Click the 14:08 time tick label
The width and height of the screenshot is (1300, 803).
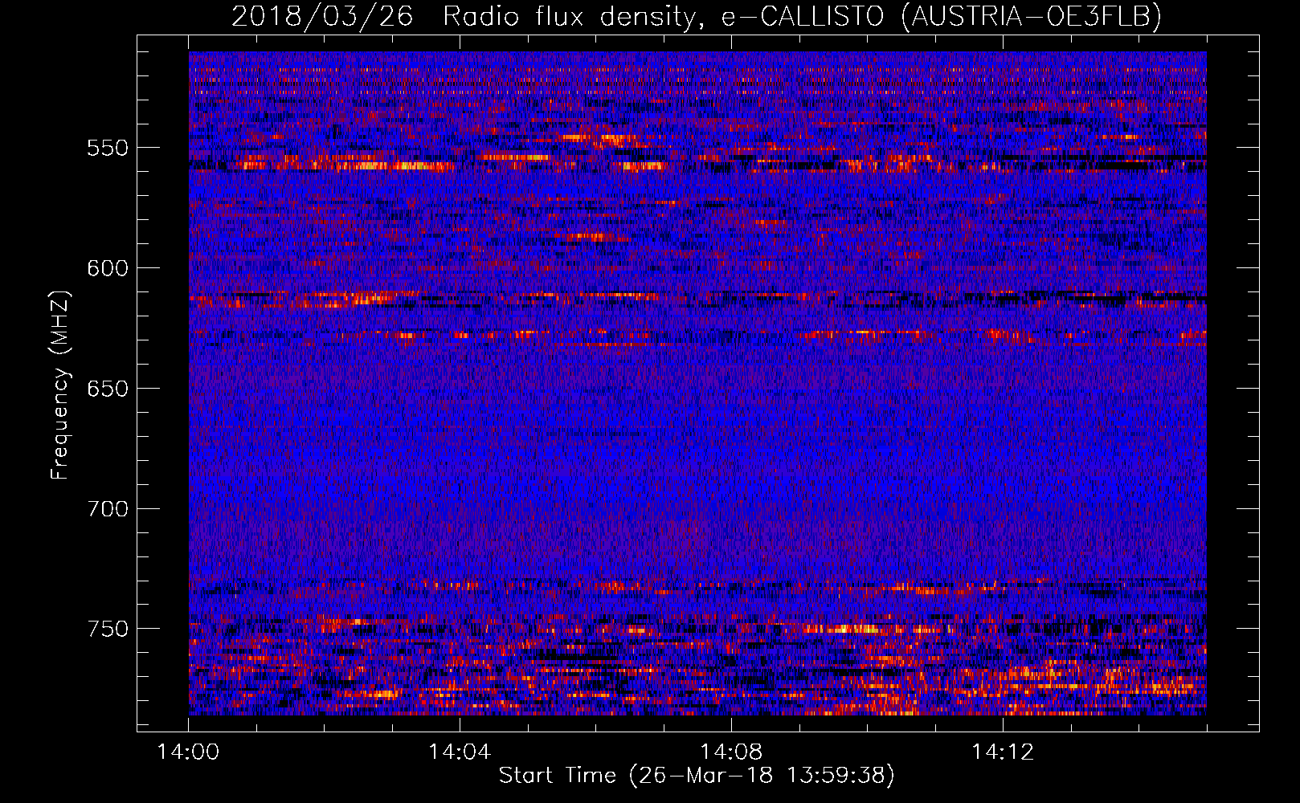731,752
